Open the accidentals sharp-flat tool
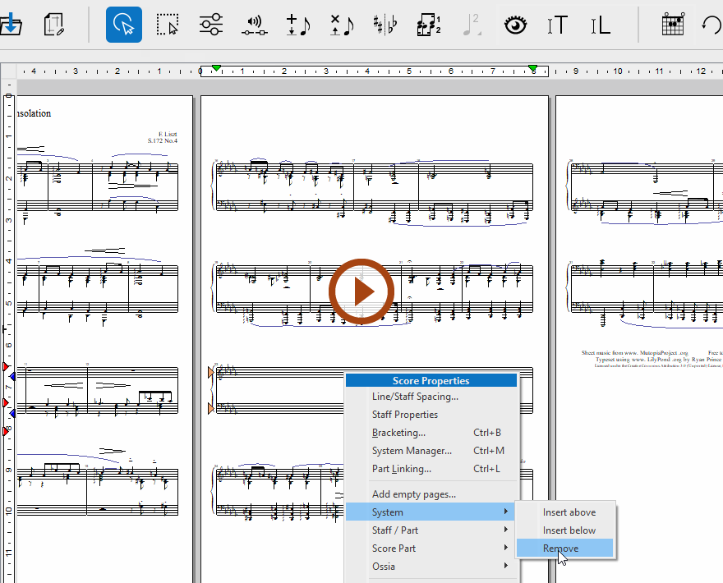Screen dimensions: 723x583 [x=385, y=25]
